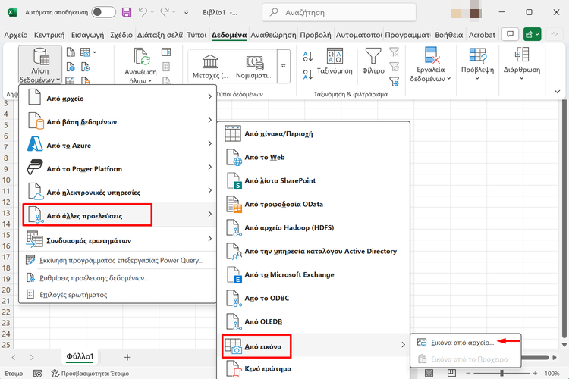Choose Από το Web
Viewport: 569px width, 379px height.
[313, 157]
